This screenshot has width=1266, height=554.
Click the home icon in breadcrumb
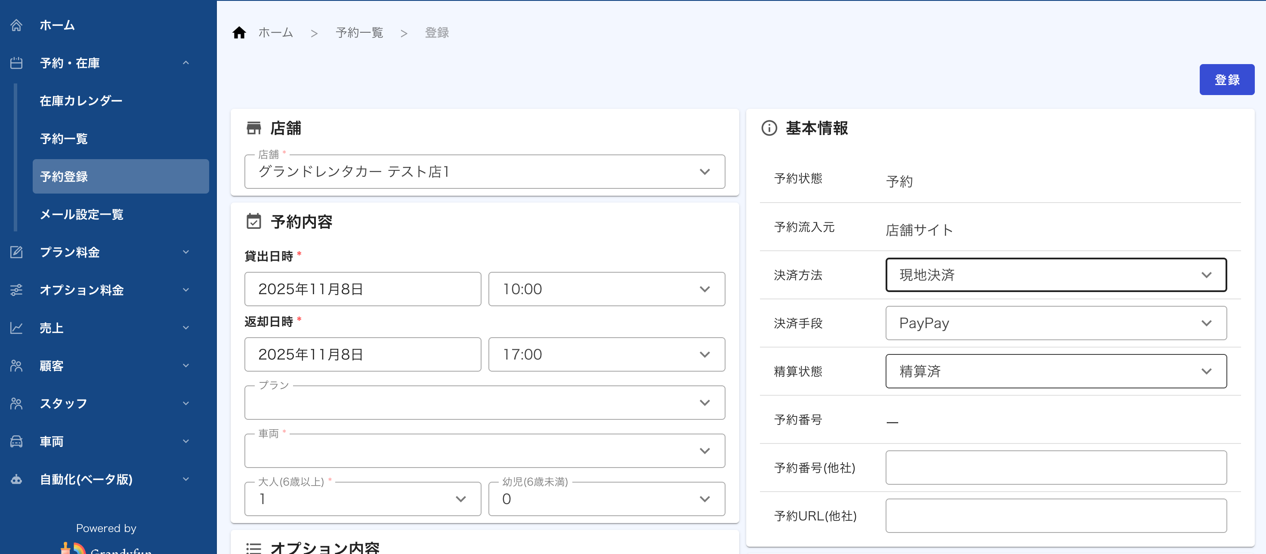(x=239, y=33)
